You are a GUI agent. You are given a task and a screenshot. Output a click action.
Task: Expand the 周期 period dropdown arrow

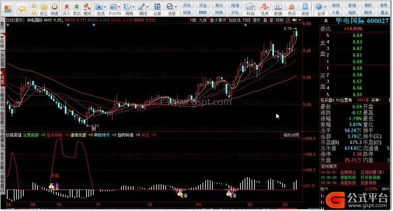click(x=133, y=7)
